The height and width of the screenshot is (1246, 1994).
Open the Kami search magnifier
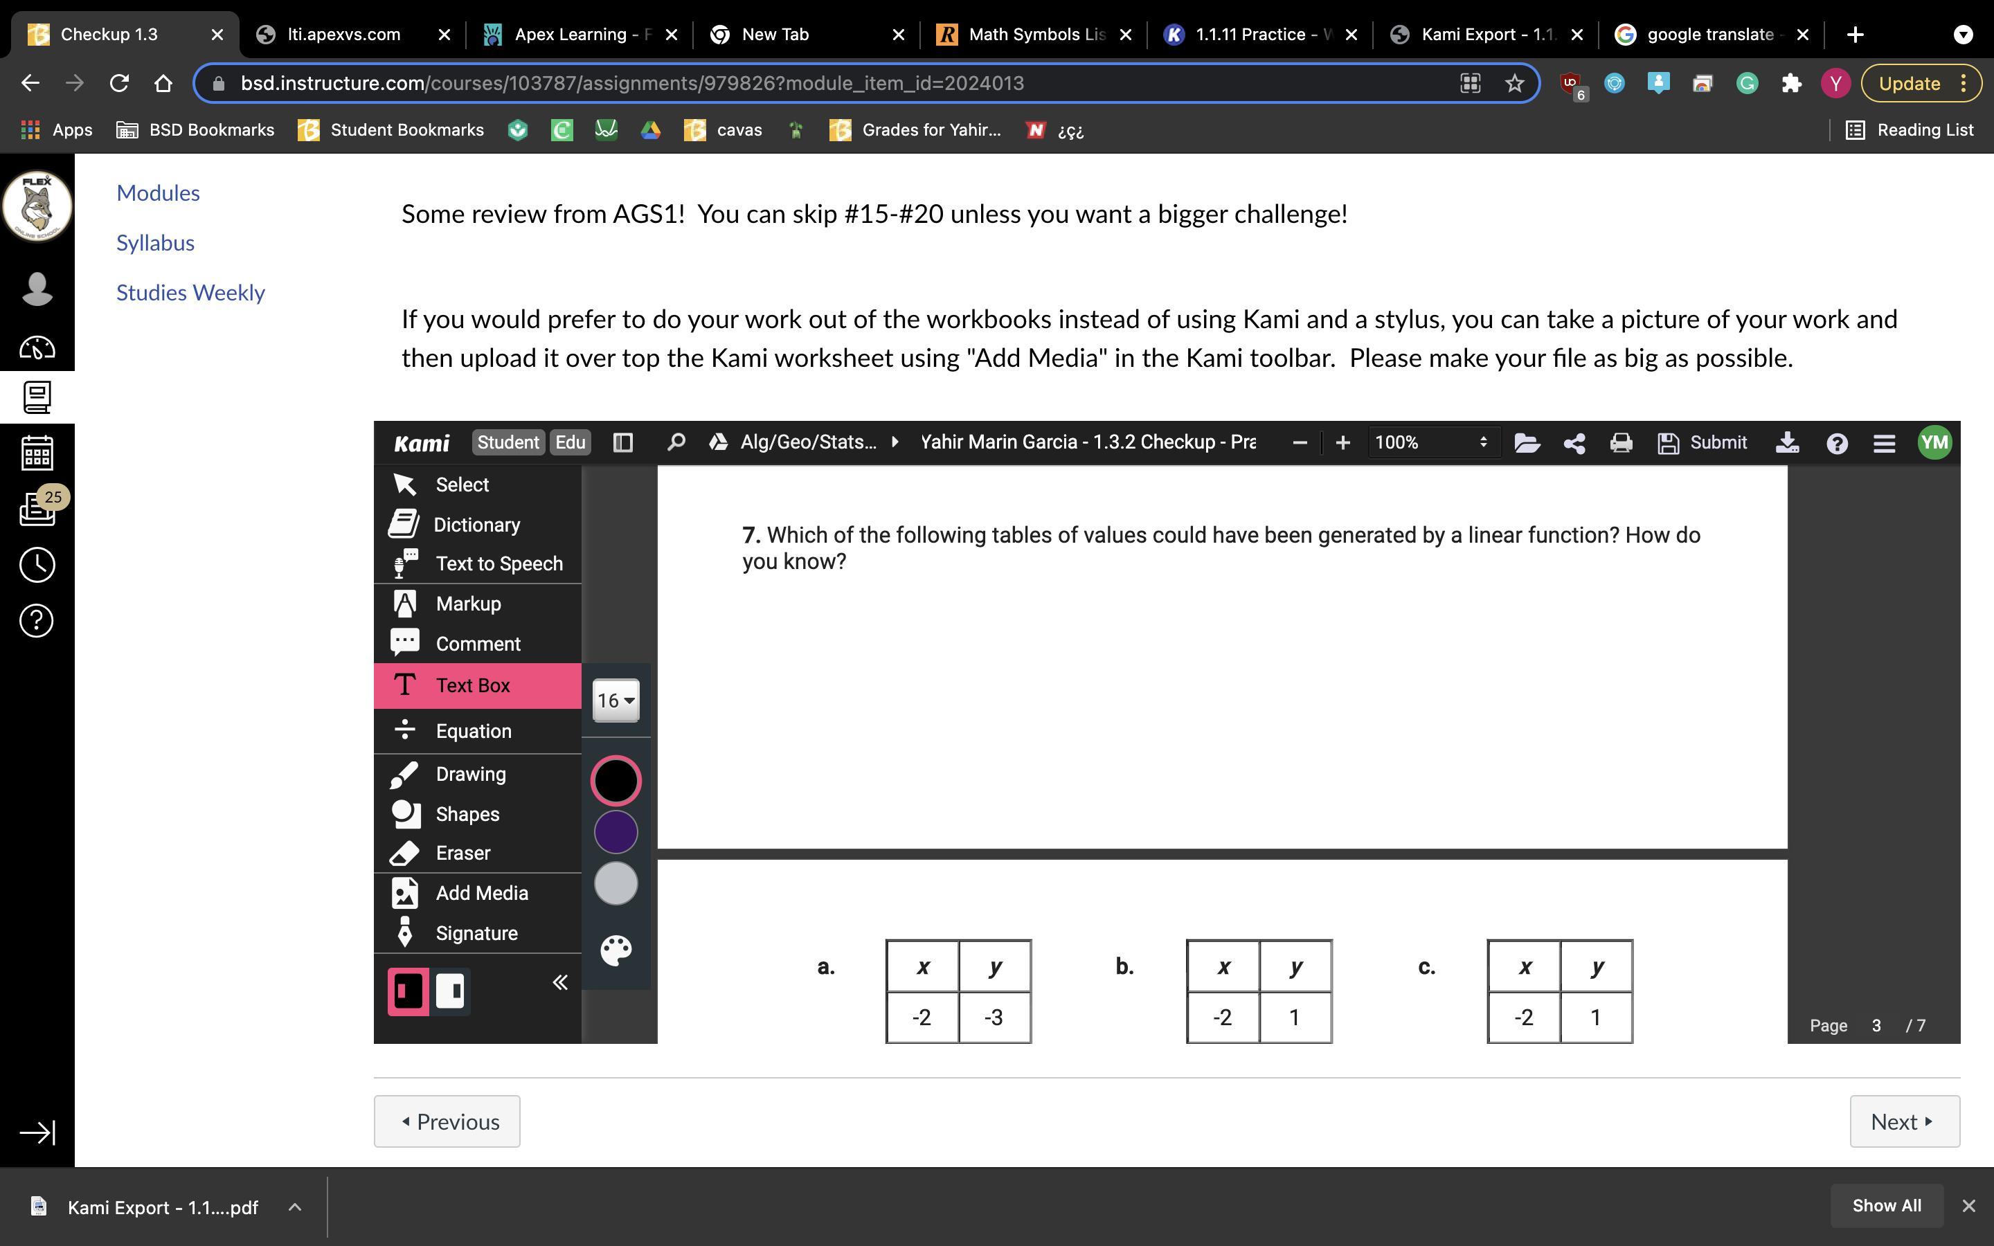point(676,442)
